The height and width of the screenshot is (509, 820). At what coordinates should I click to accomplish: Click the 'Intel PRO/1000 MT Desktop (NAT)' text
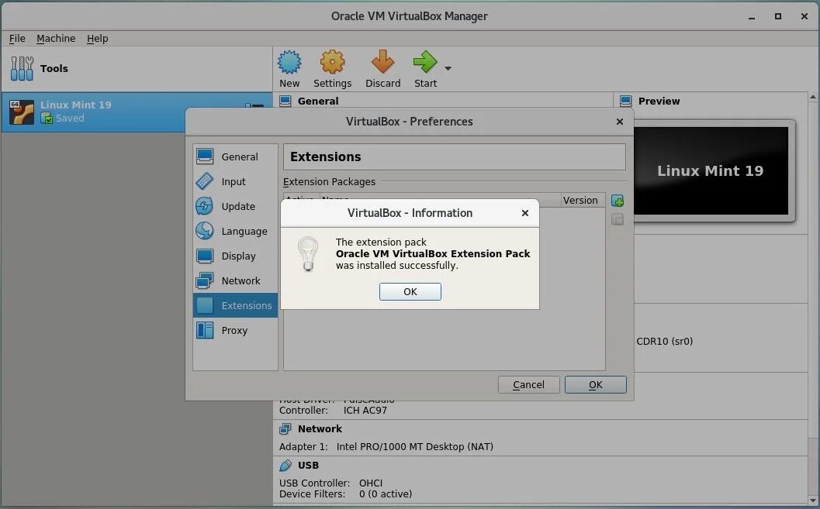pos(415,446)
